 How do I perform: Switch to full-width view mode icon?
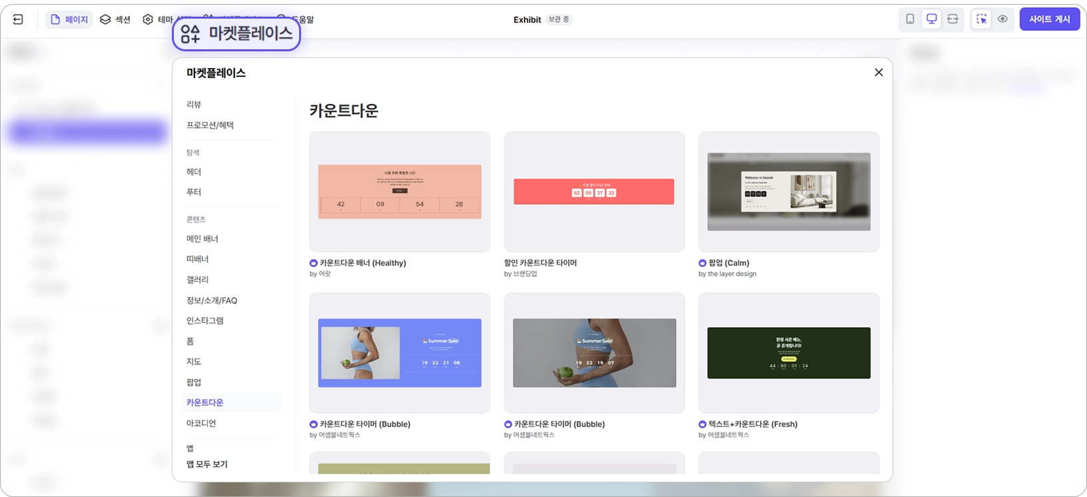click(x=952, y=19)
